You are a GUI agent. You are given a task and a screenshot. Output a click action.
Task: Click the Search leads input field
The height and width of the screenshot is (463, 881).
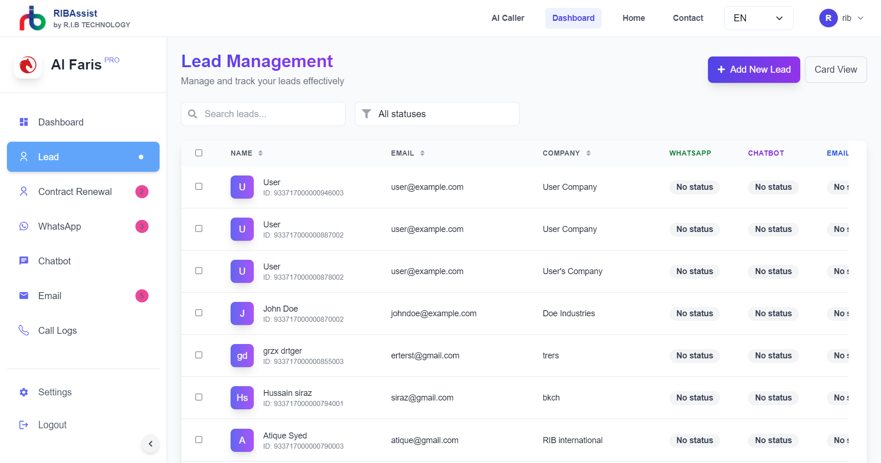pyautogui.click(x=263, y=113)
